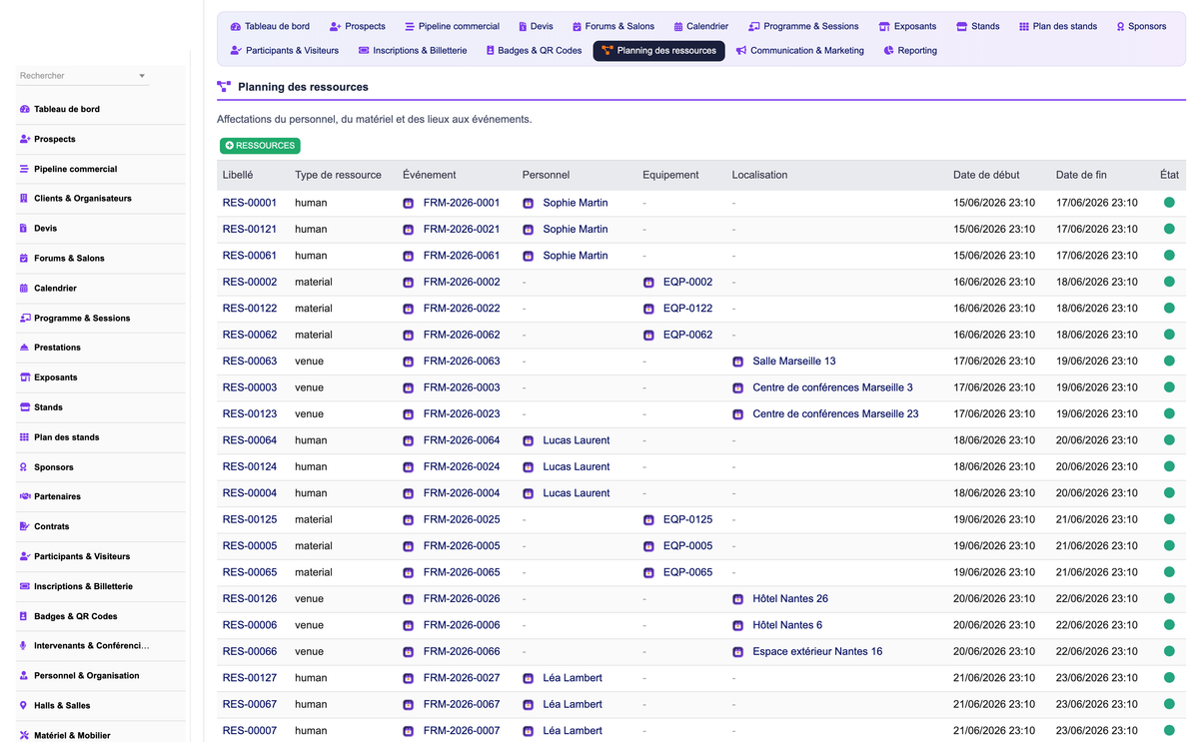Click the Halls & Salles location pin icon
This screenshot has height=742, width=1199.
[24, 705]
